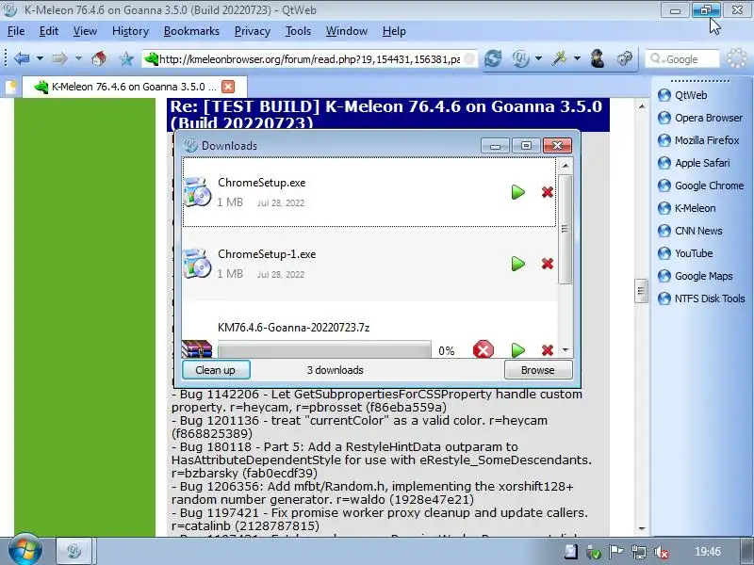Open the Opera Browser sidebar bookmark
The height and width of the screenshot is (565, 754).
(x=699, y=118)
